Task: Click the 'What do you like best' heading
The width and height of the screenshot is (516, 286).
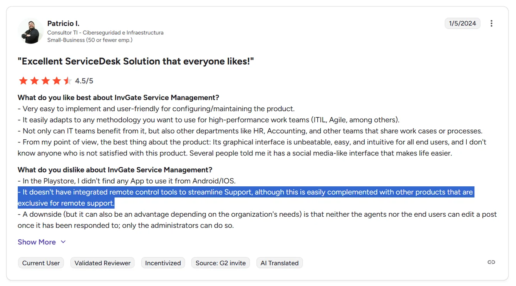Action: [x=118, y=98]
